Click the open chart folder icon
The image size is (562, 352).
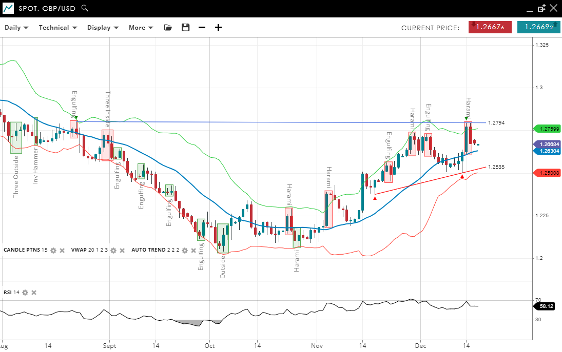click(168, 28)
